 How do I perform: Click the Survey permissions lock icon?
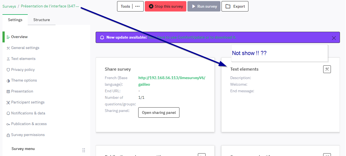(x=8, y=135)
